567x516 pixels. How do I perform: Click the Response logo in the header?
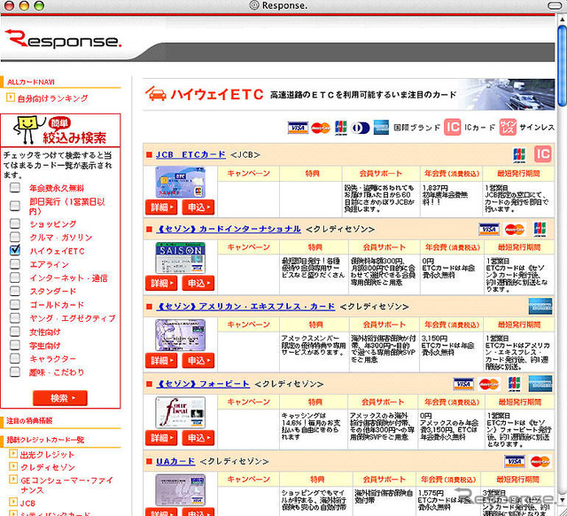click(x=63, y=39)
